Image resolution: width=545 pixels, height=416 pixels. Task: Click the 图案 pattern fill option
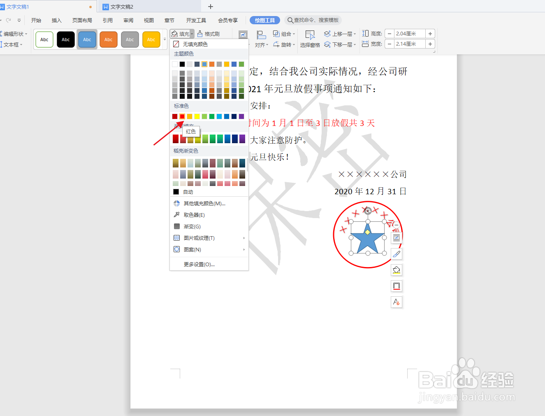[x=192, y=249]
